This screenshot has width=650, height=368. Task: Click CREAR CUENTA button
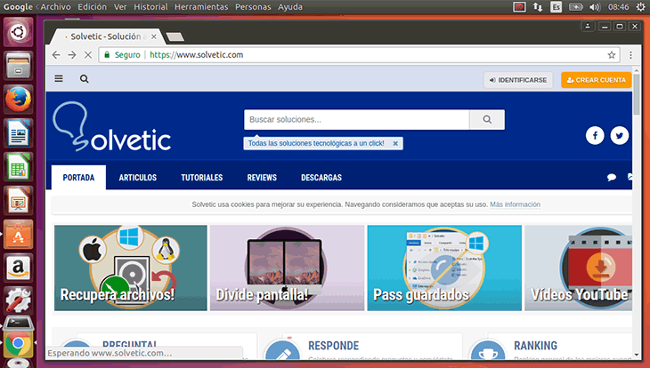596,80
